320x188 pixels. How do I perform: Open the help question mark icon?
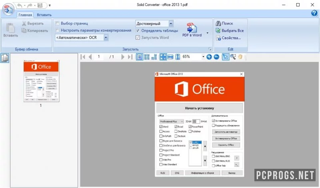click(314, 13)
